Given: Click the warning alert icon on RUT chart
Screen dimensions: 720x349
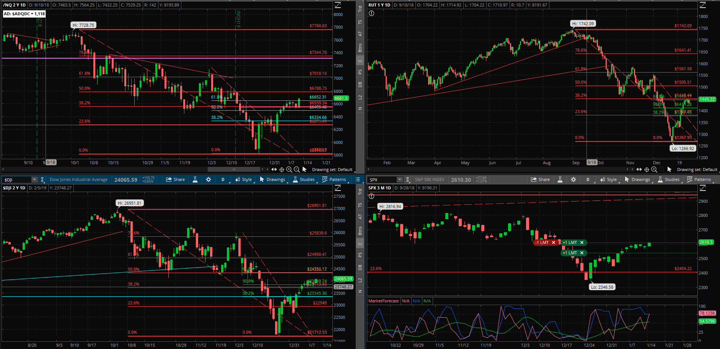Looking at the screenshot, I should tap(371, 13).
